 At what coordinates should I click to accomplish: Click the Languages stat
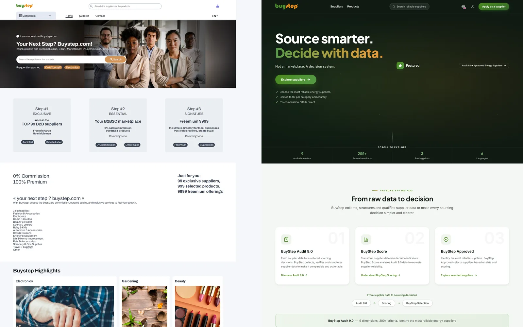point(482,156)
